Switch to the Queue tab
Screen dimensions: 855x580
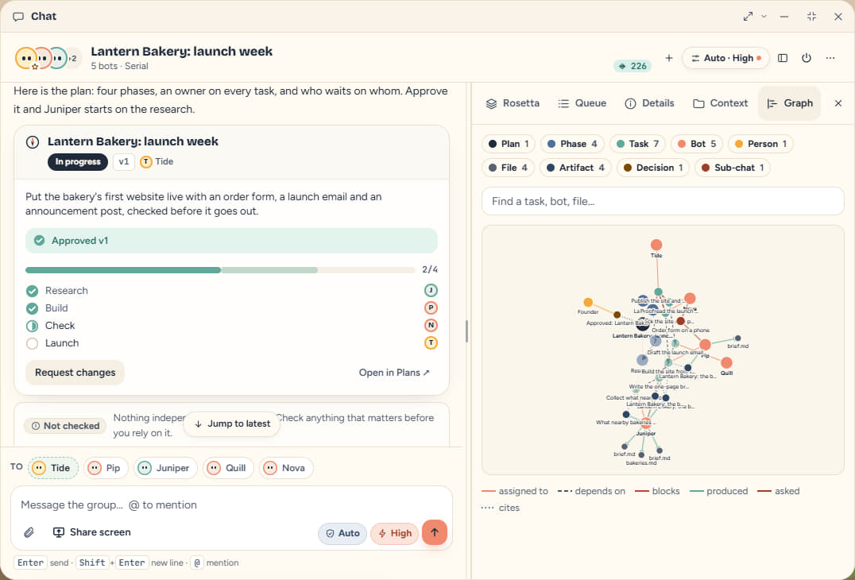click(582, 103)
